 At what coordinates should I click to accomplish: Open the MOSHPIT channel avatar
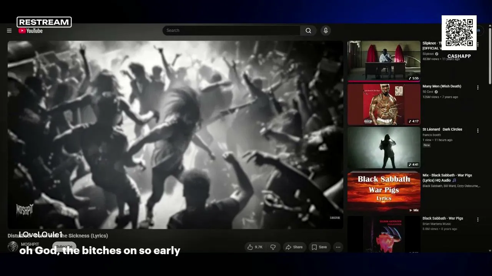(x=13, y=246)
